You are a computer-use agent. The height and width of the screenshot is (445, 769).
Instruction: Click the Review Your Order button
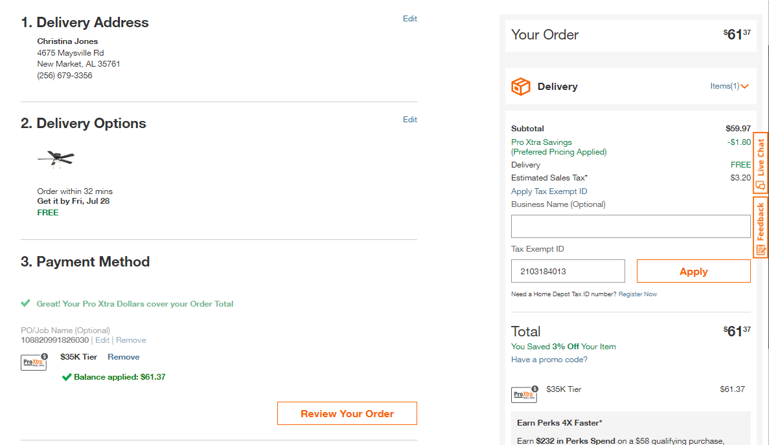347,414
